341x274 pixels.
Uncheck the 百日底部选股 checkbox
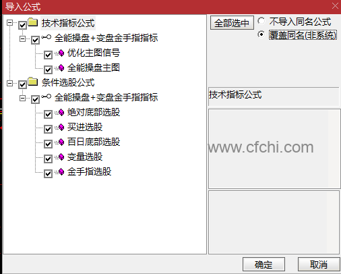tap(48, 144)
